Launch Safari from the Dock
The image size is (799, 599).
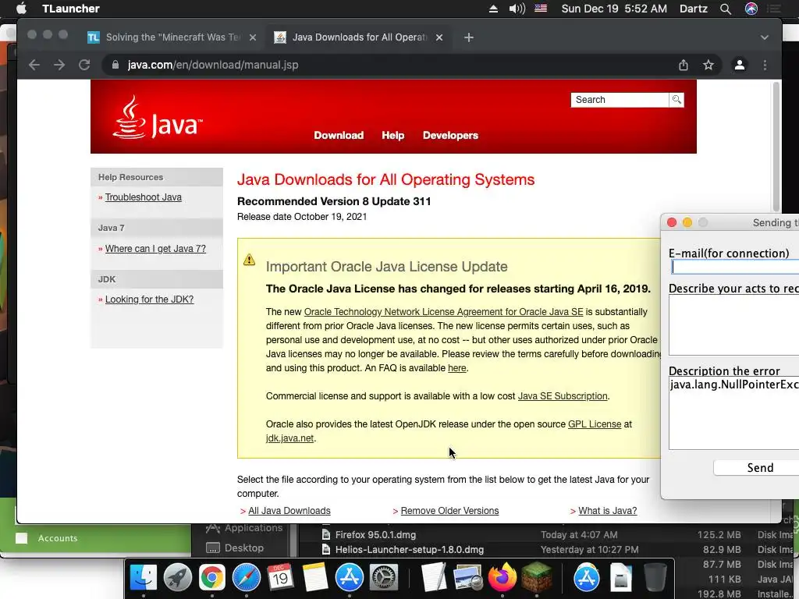tap(246, 577)
